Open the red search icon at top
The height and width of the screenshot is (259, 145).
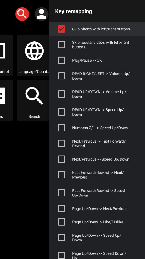(22, 14)
